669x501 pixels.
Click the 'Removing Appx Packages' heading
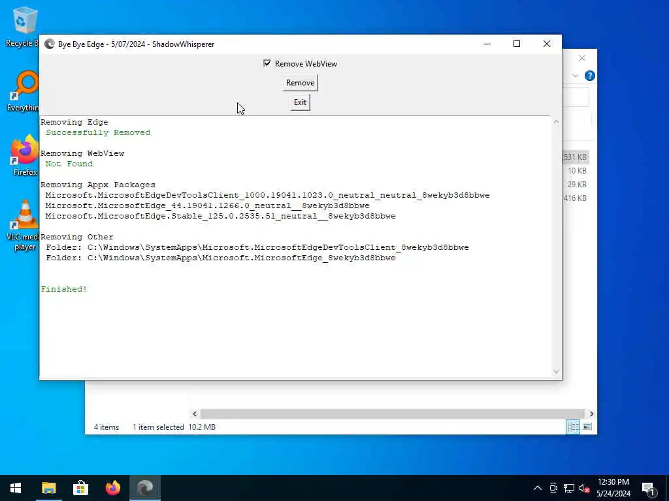pos(98,185)
